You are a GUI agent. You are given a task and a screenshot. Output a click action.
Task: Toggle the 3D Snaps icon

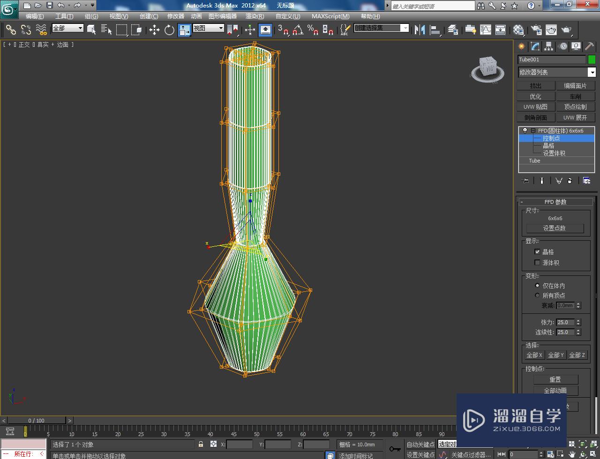[x=283, y=30]
